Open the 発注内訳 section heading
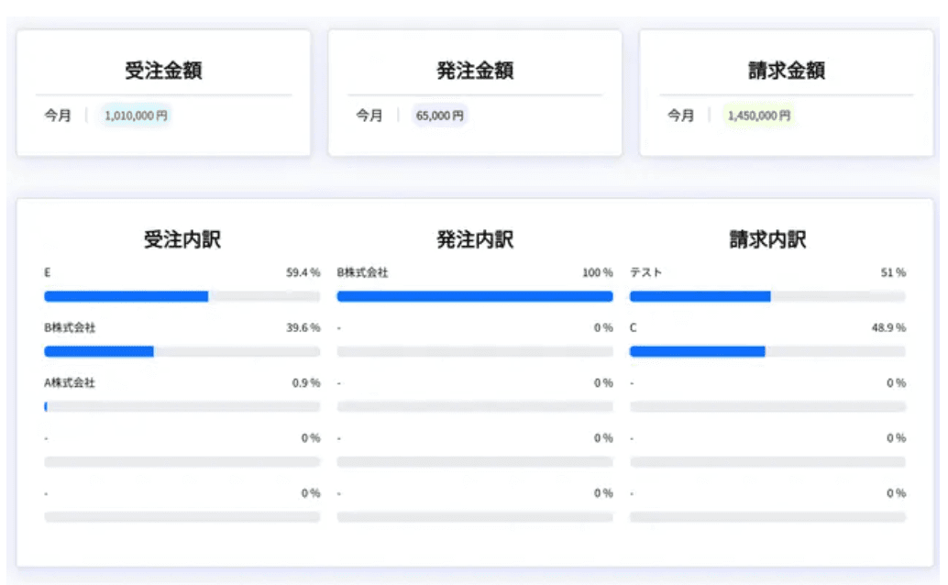 [475, 240]
